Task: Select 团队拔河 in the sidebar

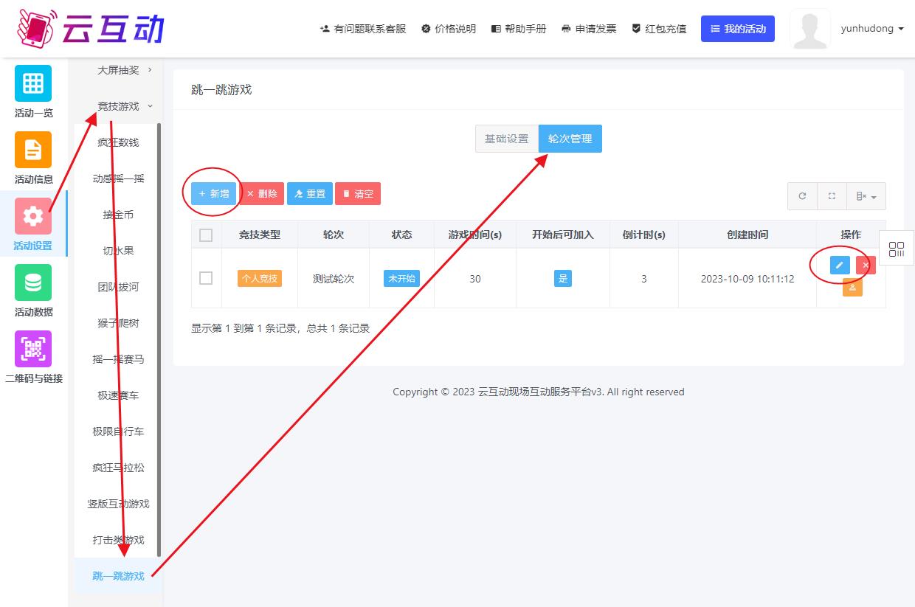Action: tap(118, 287)
